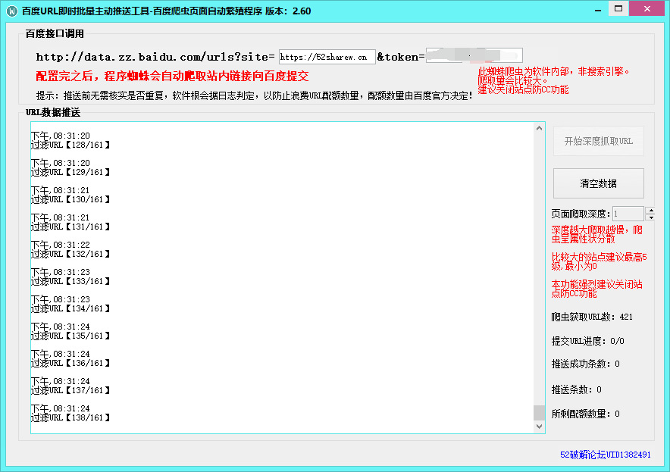Image resolution: width=670 pixels, height=472 pixels.
Task: Click the 页面爬取深度 label
Action: tap(581, 214)
